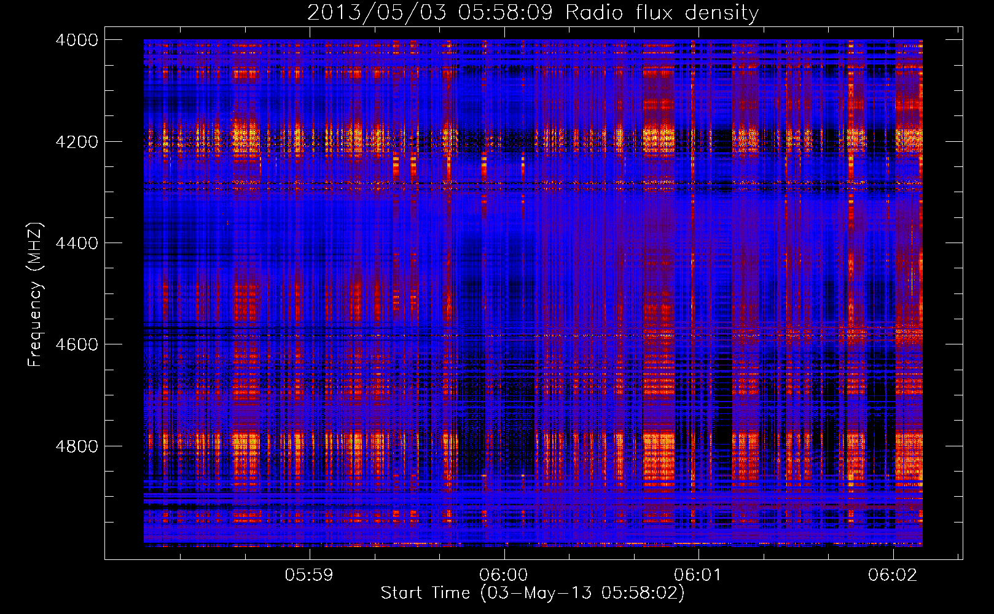Click the '4000' frequency axis label
This screenshot has height=614, width=994.
pos(77,40)
